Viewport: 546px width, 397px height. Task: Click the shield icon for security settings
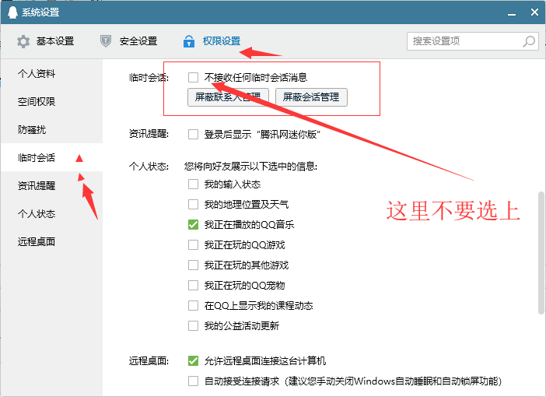(106, 41)
